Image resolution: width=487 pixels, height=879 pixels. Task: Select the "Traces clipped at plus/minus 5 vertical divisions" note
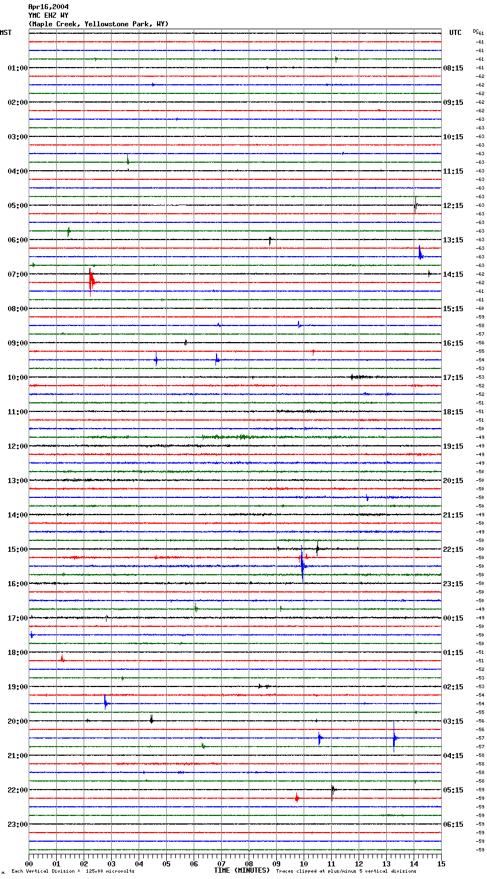point(346,872)
